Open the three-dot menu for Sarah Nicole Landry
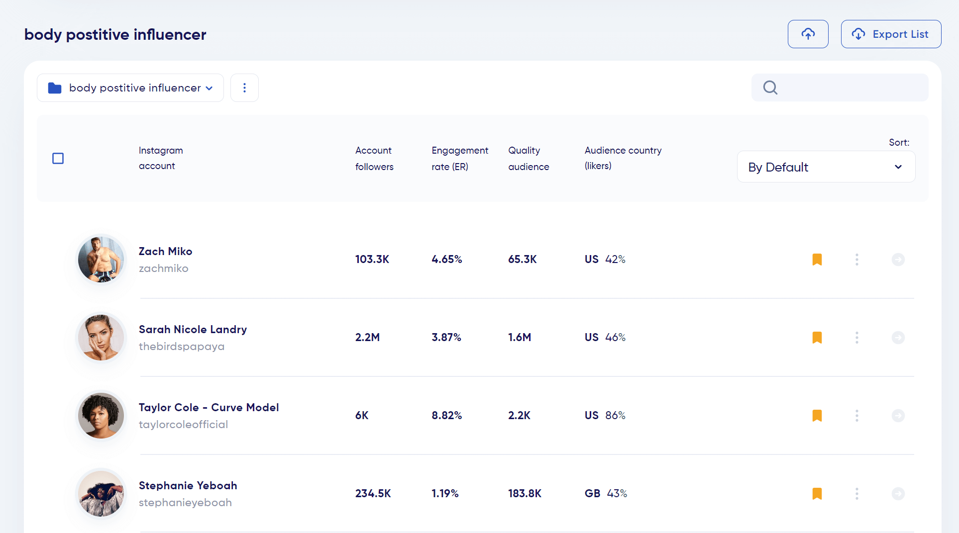The height and width of the screenshot is (533, 959). (x=856, y=338)
